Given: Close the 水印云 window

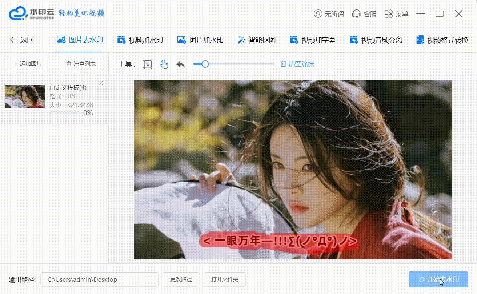Looking at the screenshot, I should tap(459, 14).
